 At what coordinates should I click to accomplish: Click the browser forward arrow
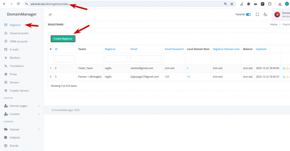pyautogui.click(x=11, y=4)
